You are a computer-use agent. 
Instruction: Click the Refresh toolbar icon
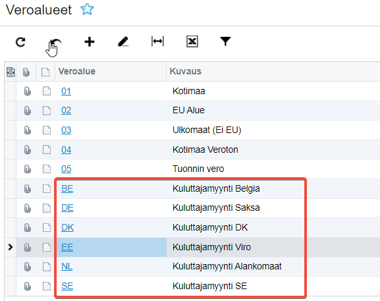coord(20,42)
